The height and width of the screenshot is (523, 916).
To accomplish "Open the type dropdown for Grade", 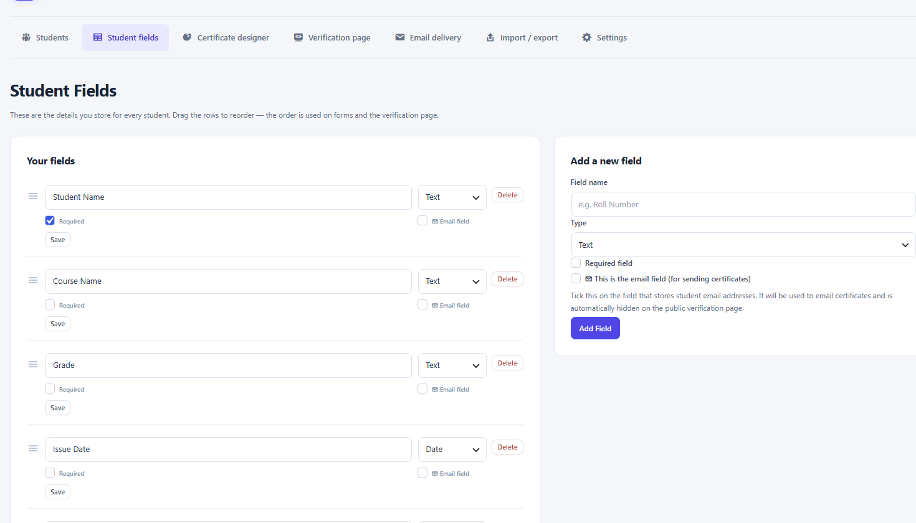I will point(452,365).
